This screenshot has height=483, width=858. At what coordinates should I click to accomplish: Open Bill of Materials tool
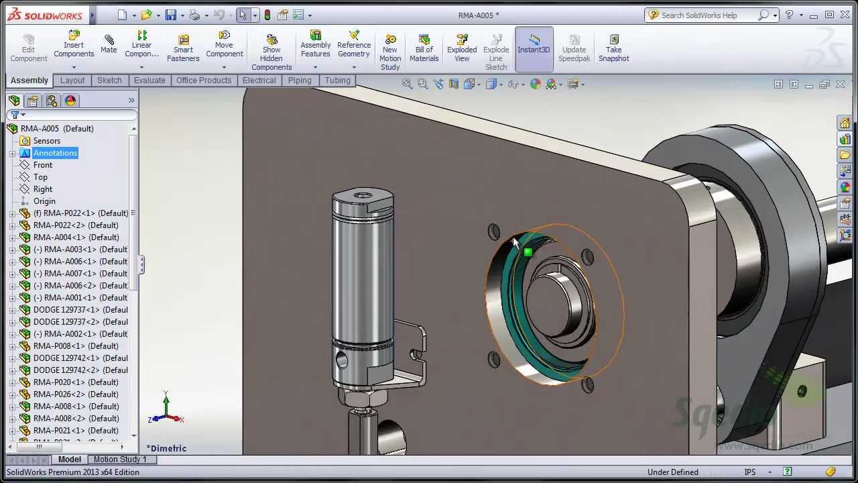pos(424,48)
